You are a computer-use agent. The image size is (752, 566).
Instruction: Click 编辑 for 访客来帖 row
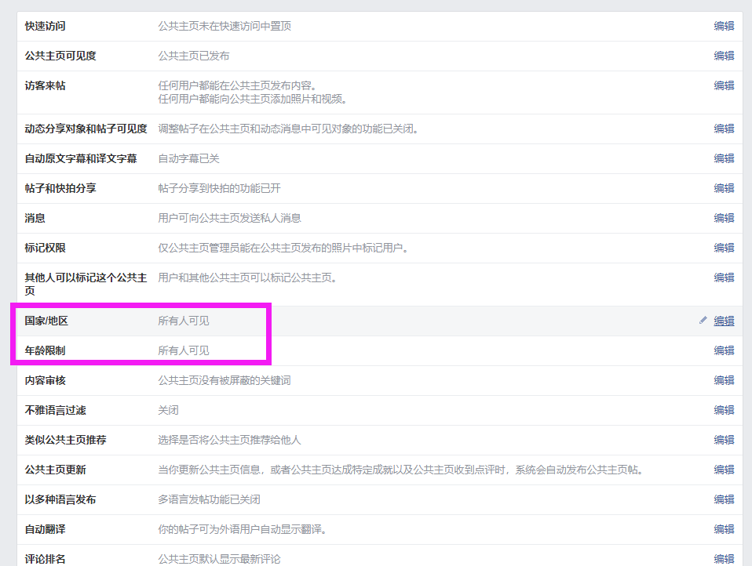coord(724,85)
